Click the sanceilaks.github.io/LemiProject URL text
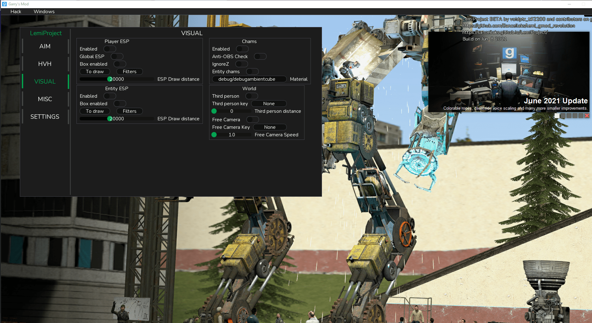592x323 pixels. point(505,32)
